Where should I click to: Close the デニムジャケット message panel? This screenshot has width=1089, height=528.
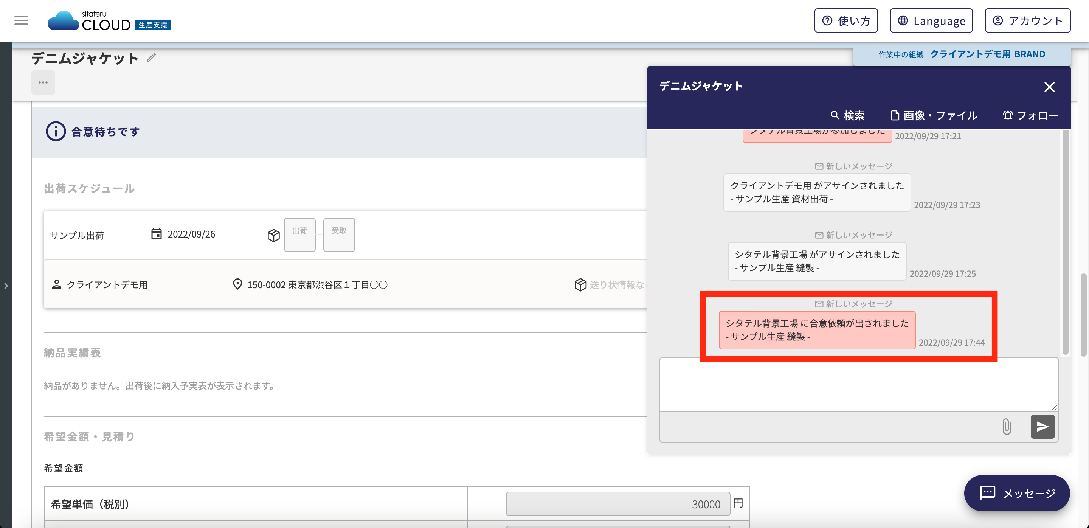point(1049,87)
